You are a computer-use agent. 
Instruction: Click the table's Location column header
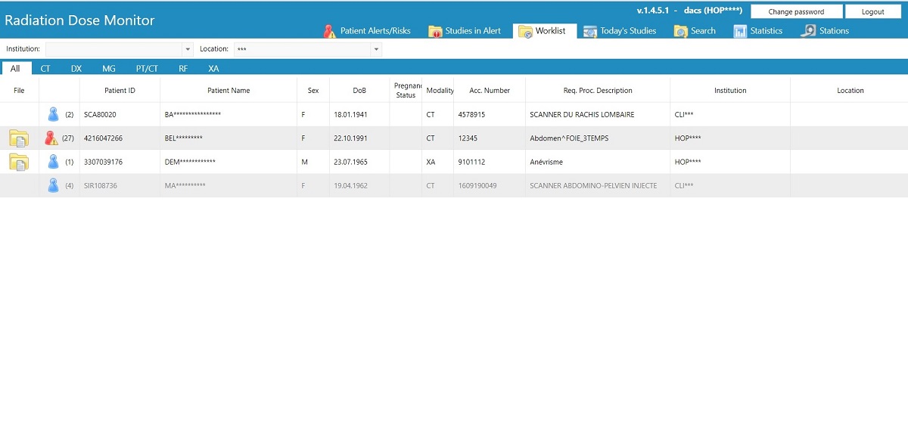click(x=850, y=91)
